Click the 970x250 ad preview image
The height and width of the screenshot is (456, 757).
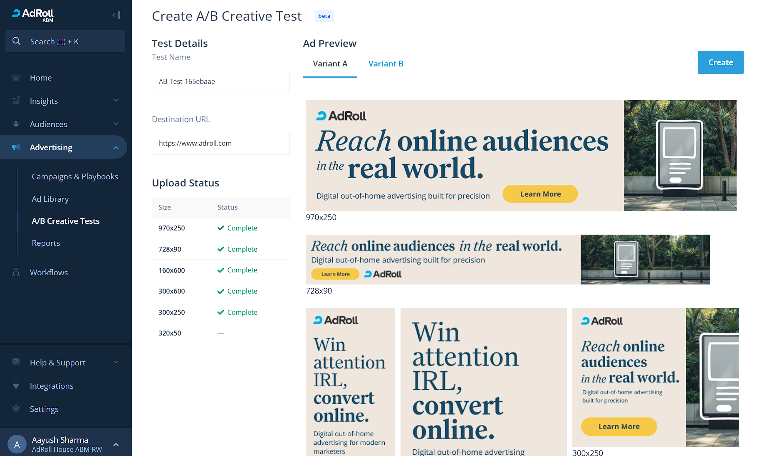pyautogui.click(x=521, y=155)
